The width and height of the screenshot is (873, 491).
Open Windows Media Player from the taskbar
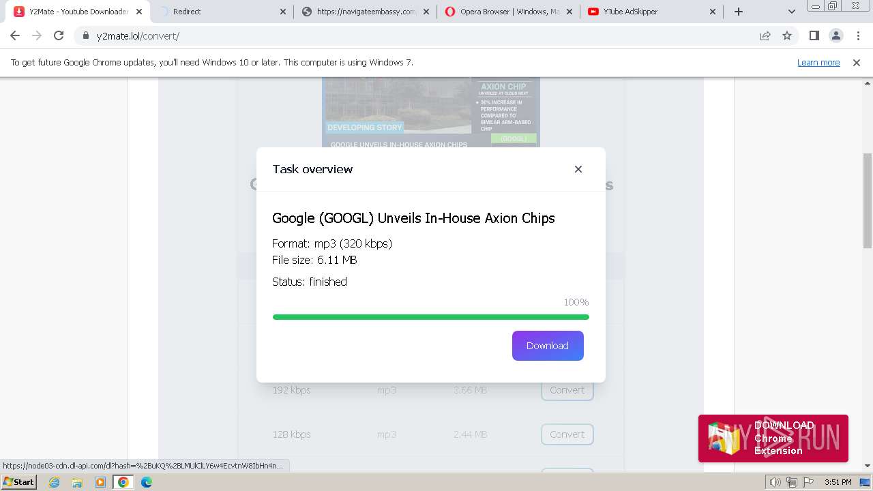point(100,482)
